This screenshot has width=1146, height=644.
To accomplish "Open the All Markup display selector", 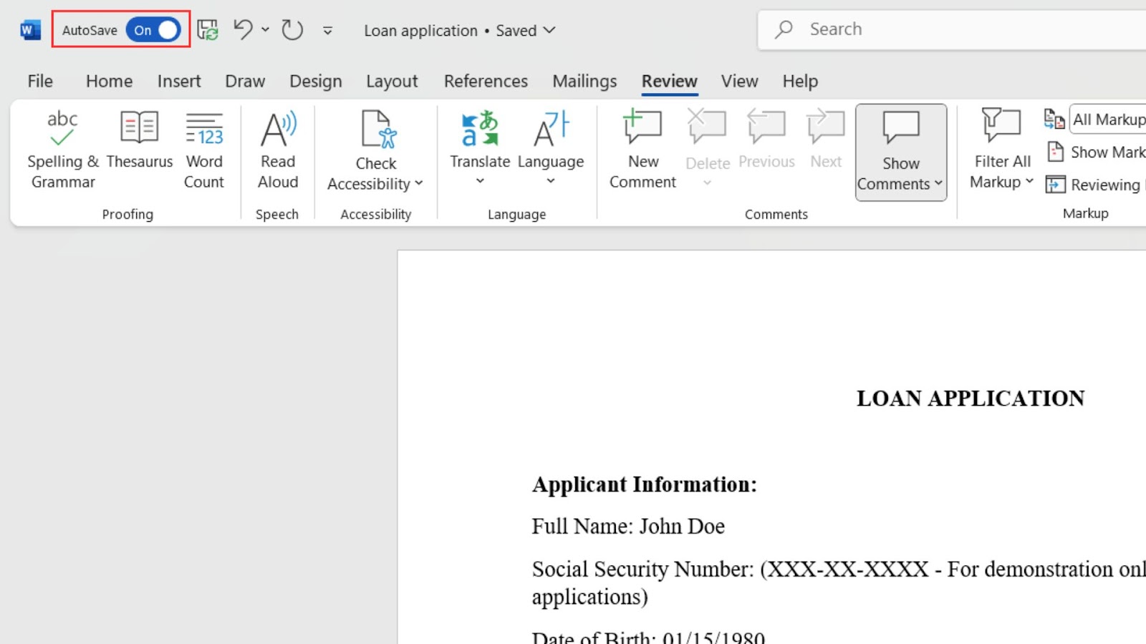I will (1108, 119).
